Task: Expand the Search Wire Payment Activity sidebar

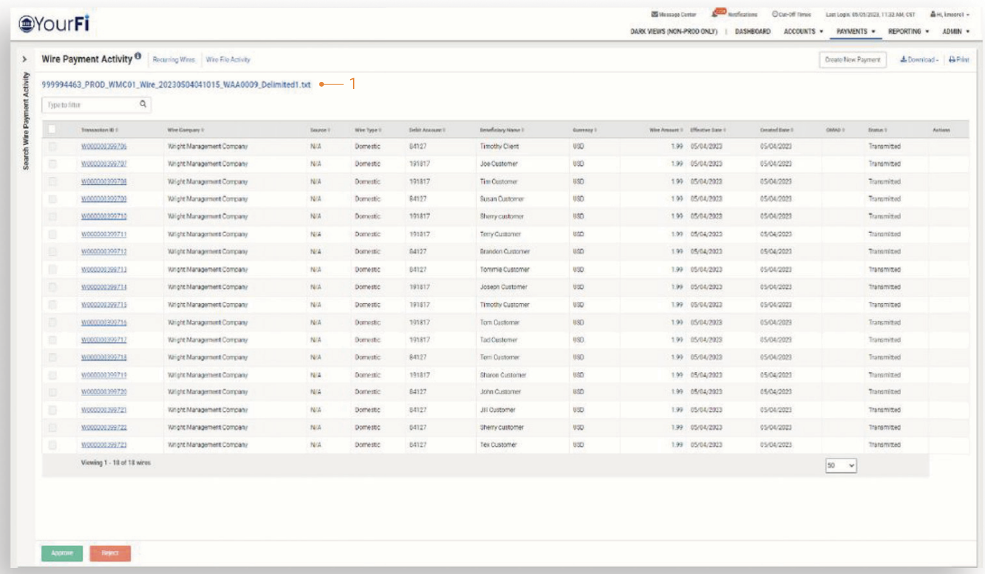Action: click(24, 59)
